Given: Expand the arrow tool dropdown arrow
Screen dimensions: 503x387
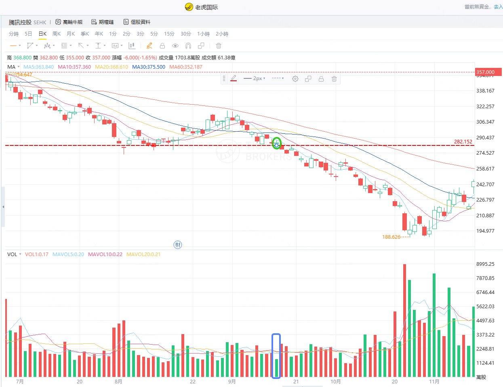Looking at the screenshot, I should (88, 46).
